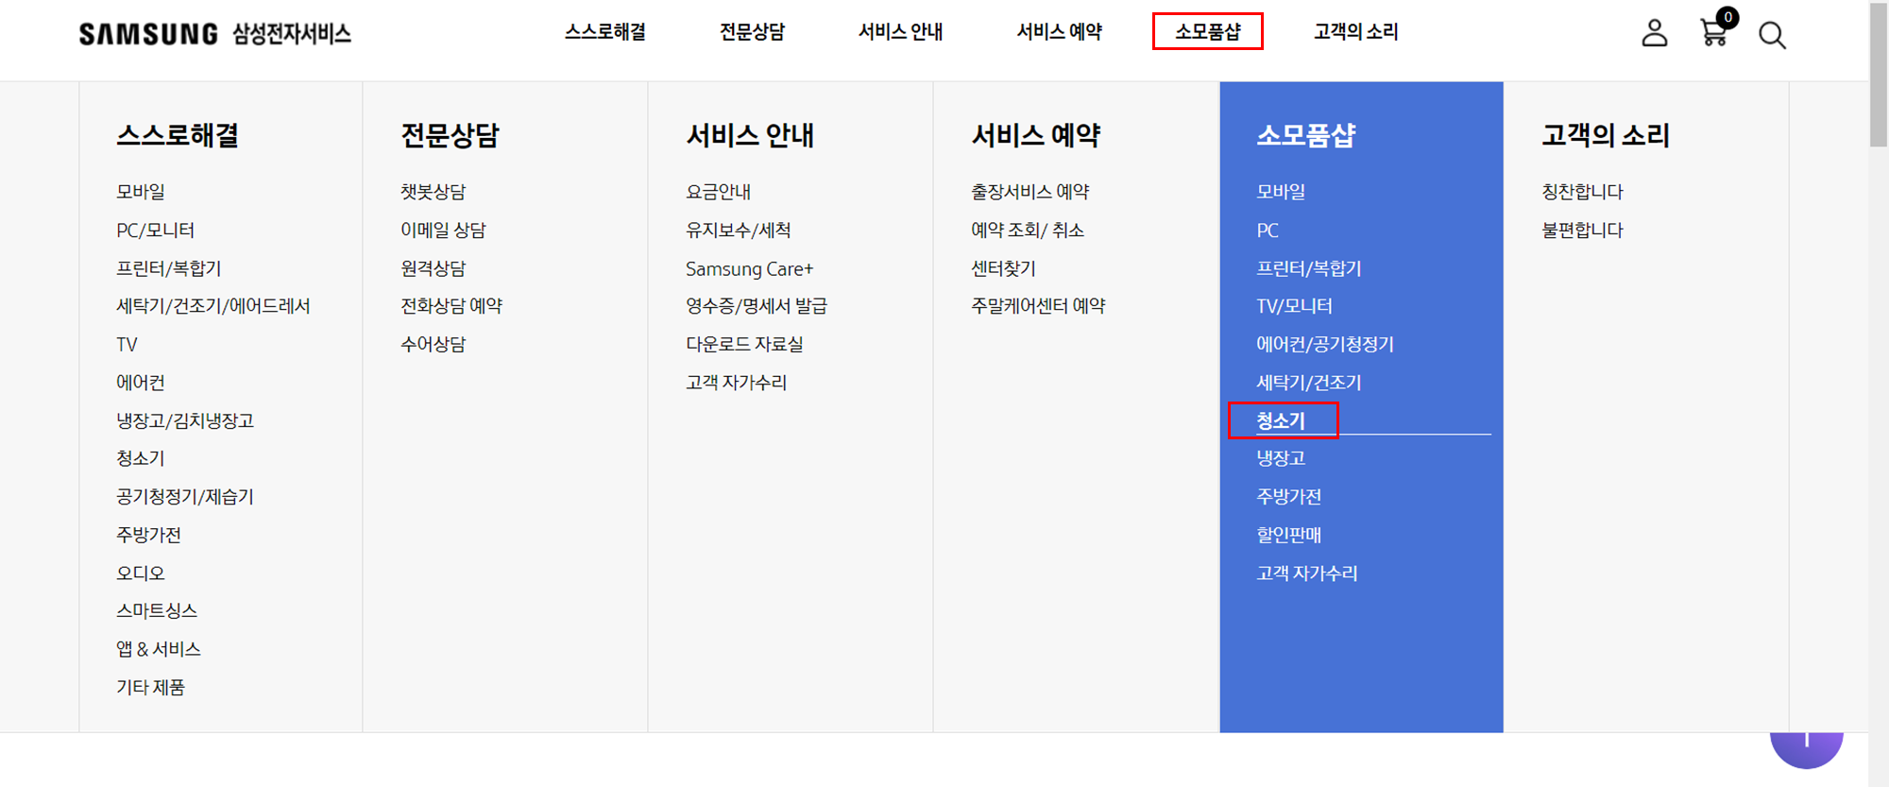Open 주말케어센터 예약 link

pyautogui.click(x=1039, y=306)
